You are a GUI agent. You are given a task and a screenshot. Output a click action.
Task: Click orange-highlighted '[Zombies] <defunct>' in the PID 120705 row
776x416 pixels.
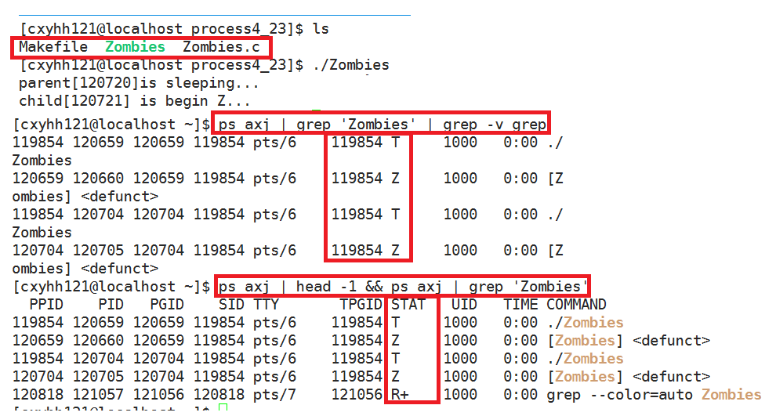(629, 376)
